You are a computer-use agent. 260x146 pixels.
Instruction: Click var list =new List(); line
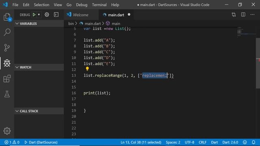tap(107, 29)
